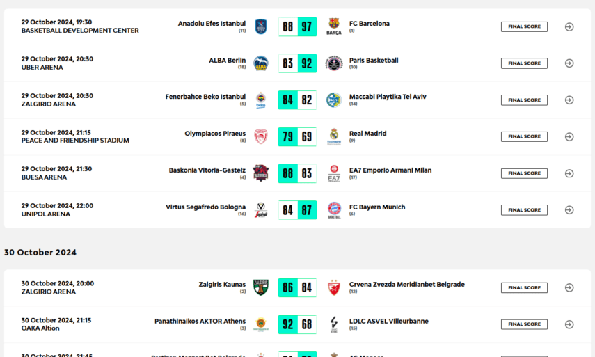Image resolution: width=595 pixels, height=357 pixels.
Task: Click the Zalgiris Kaunas team logo
Action: tap(261, 287)
